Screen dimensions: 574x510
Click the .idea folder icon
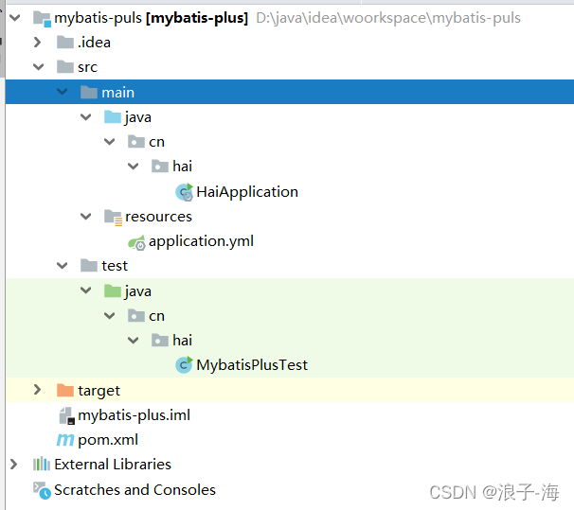click(x=65, y=43)
